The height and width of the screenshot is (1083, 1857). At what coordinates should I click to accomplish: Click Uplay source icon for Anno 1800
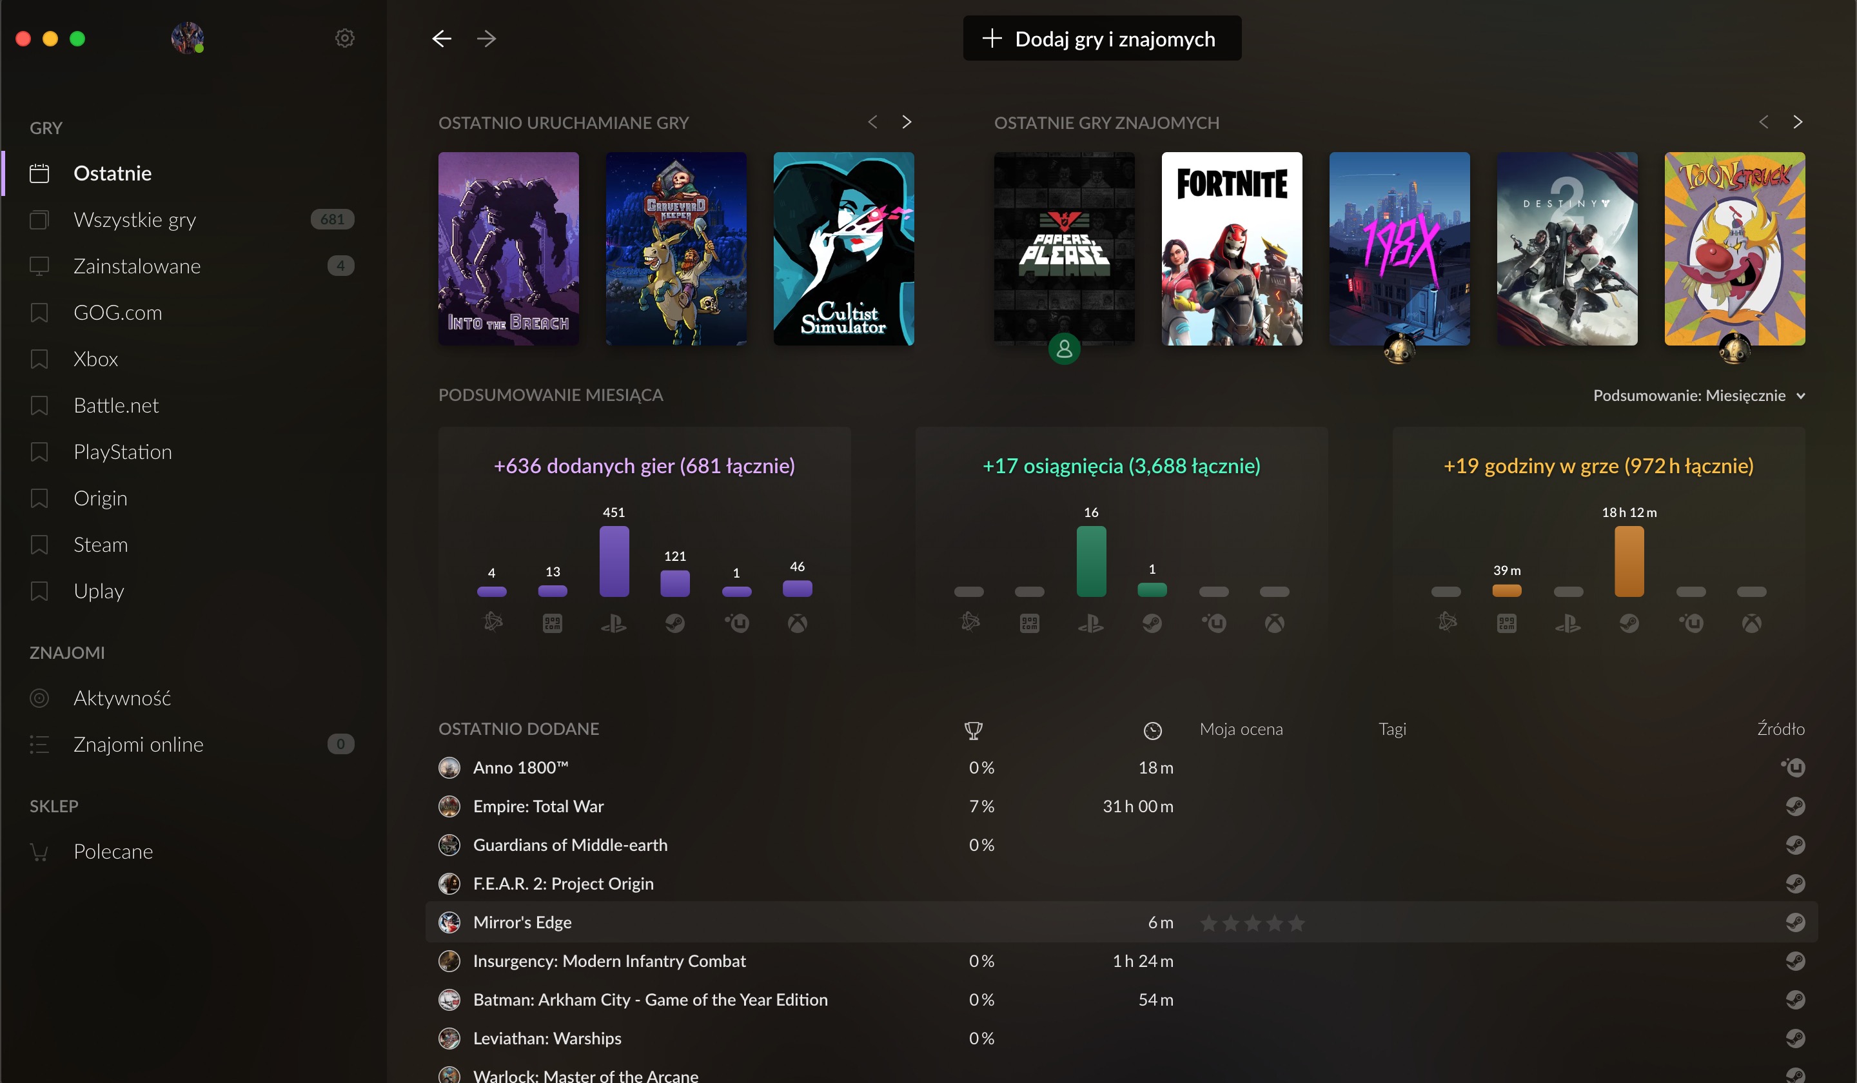(x=1794, y=767)
